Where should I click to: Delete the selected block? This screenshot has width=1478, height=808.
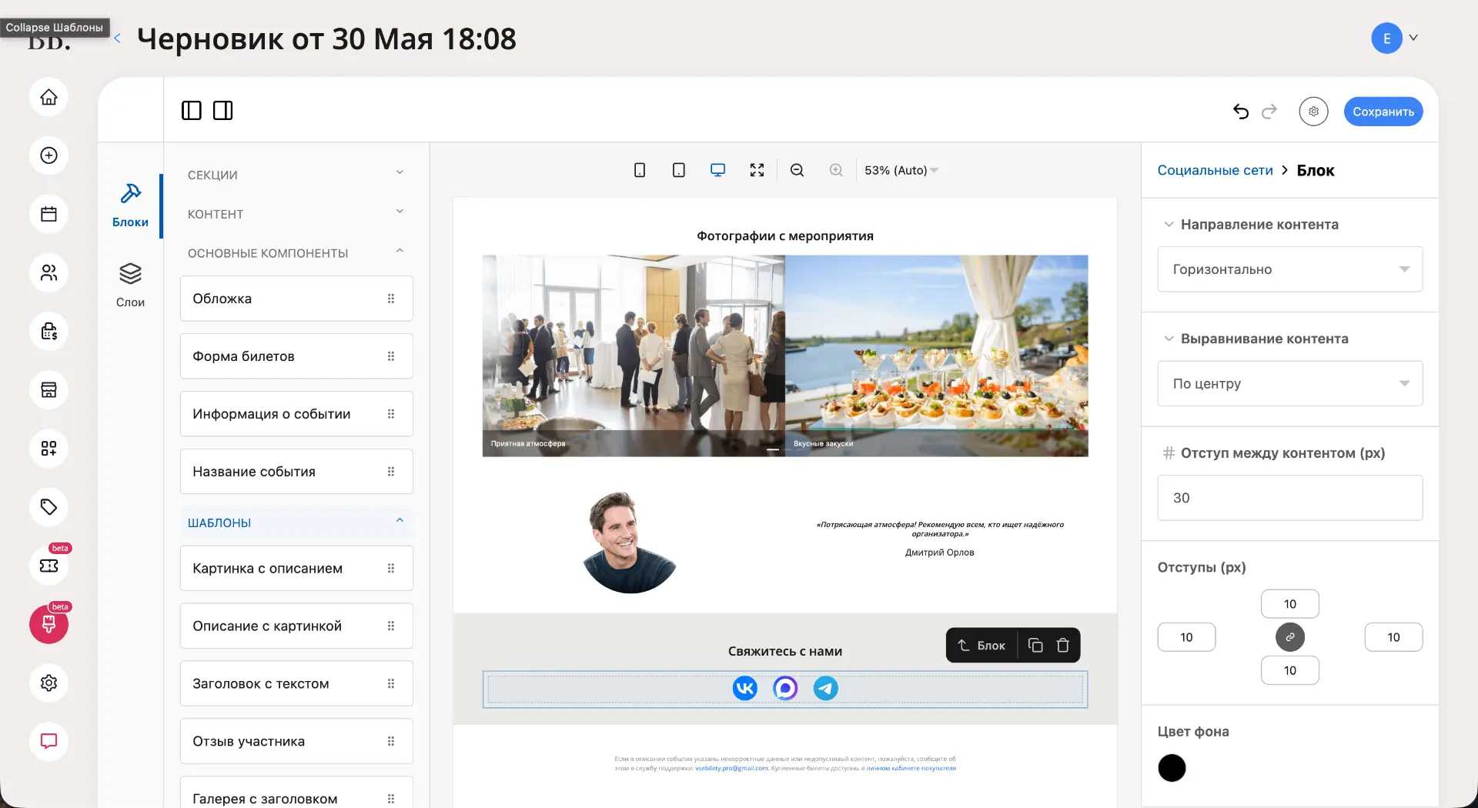[x=1063, y=646]
